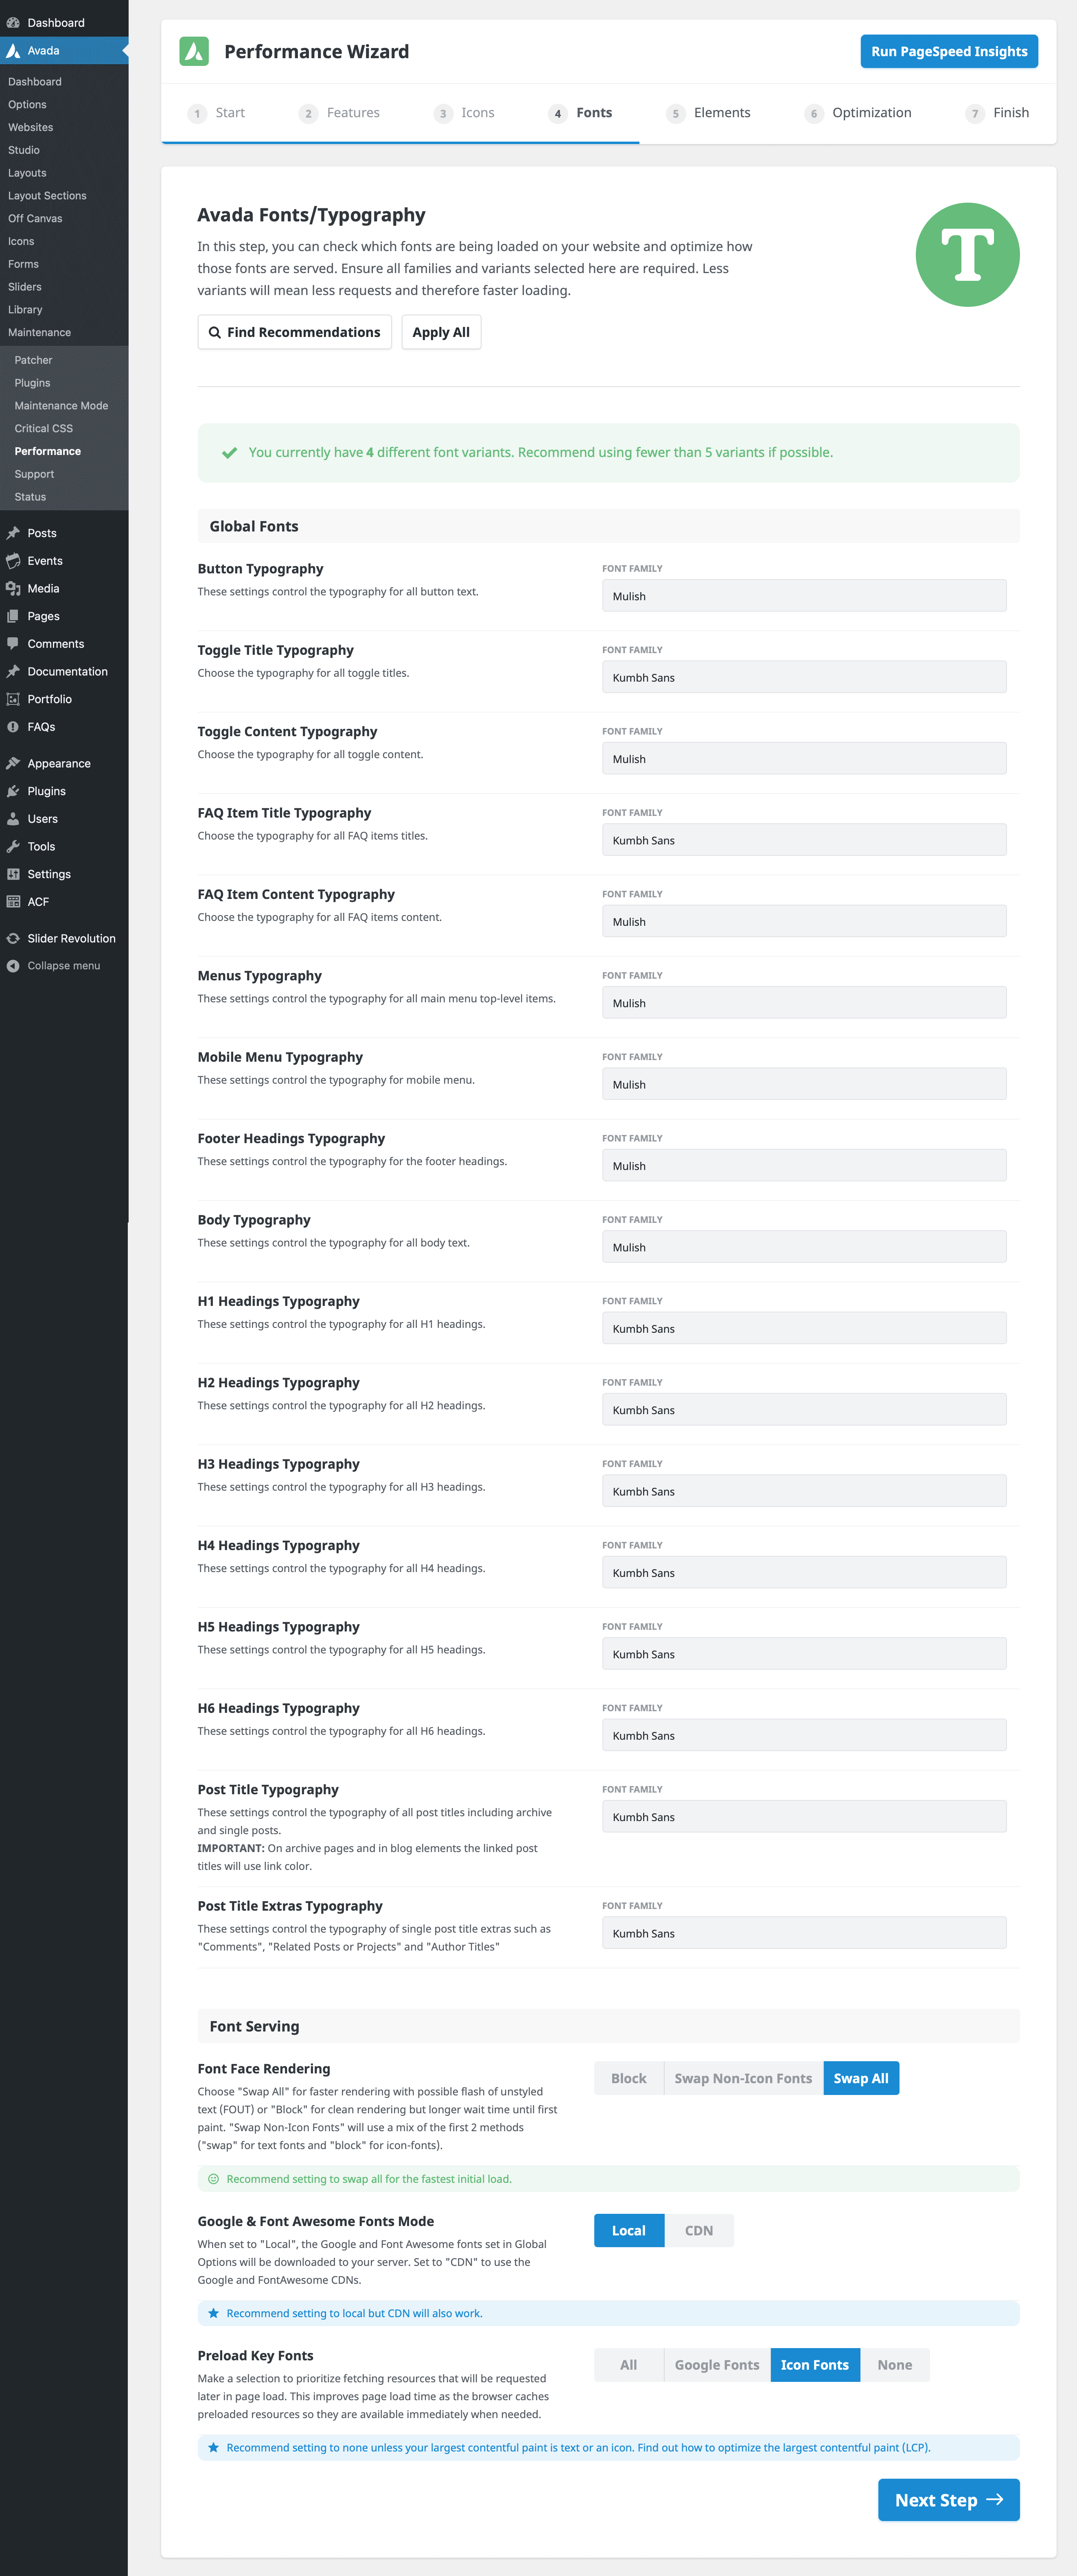Click the Documentation pin icon
Screen dimensions: 1077x2576
click(x=13, y=671)
